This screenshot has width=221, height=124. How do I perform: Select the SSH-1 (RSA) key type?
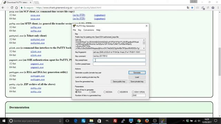(138, 92)
